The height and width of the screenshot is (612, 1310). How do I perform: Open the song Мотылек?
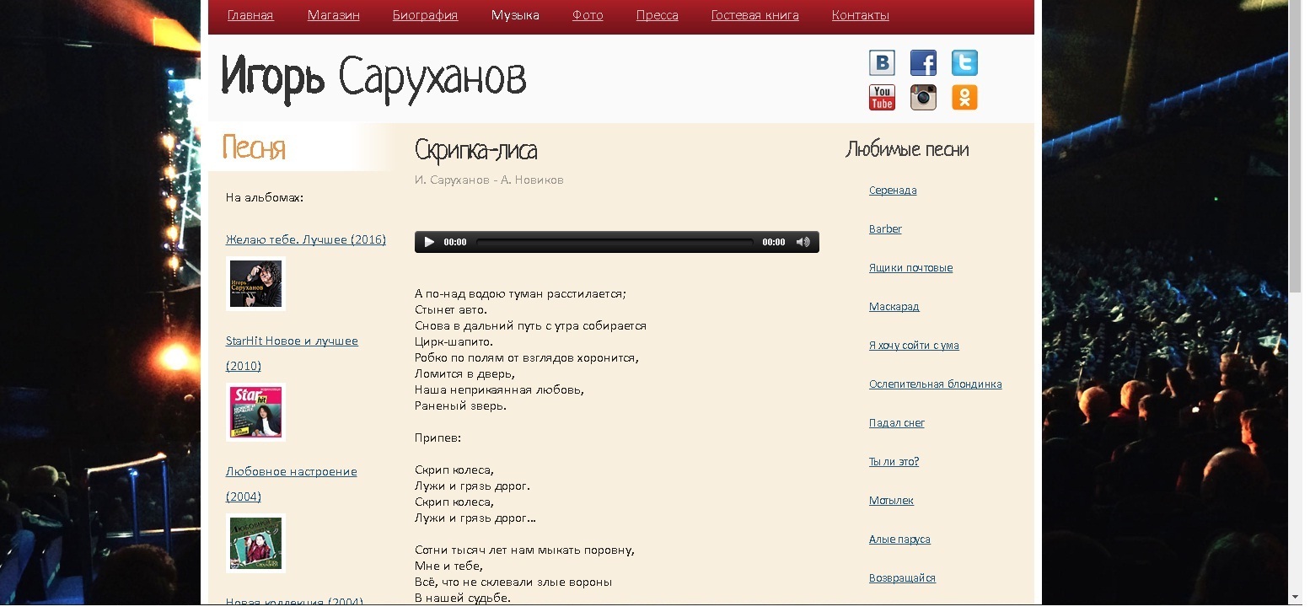click(891, 501)
